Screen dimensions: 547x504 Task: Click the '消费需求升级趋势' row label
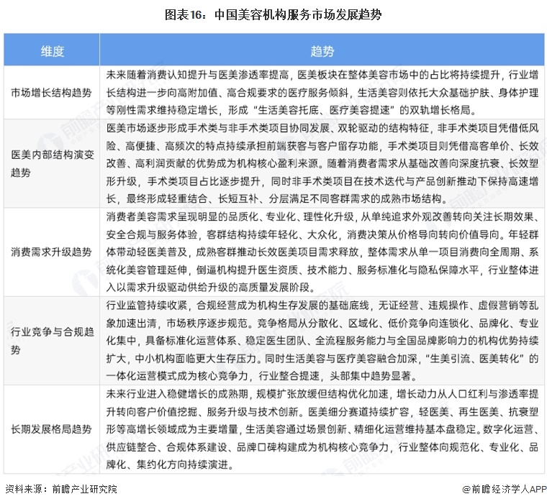[51, 252]
